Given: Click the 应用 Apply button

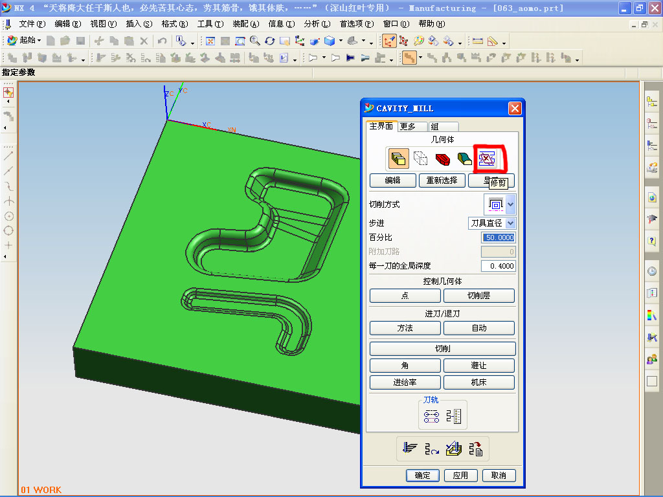Looking at the screenshot, I should [460, 476].
